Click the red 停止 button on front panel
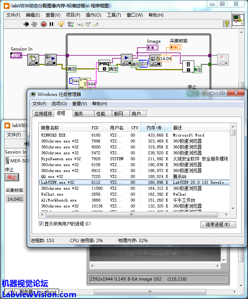This screenshot has height=299, width=248. [12, 177]
